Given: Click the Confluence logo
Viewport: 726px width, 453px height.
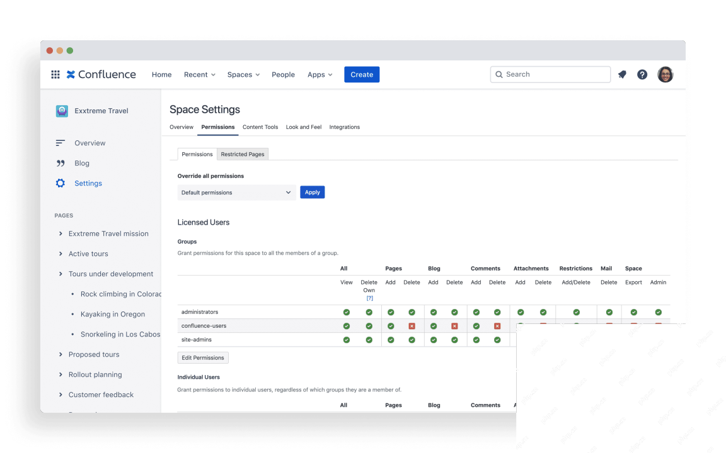Looking at the screenshot, I should coord(101,74).
